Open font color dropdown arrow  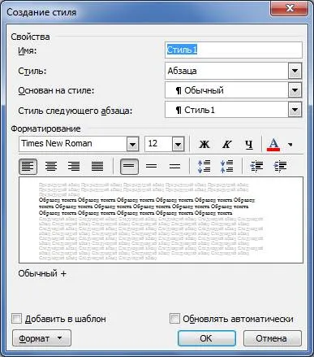coord(290,145)
